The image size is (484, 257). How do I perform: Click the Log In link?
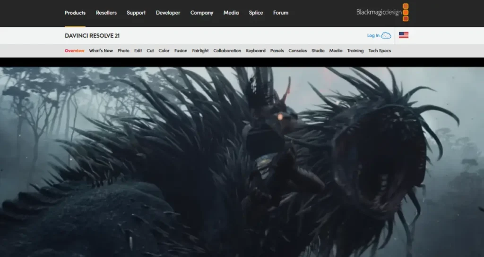tap(373, 35)
